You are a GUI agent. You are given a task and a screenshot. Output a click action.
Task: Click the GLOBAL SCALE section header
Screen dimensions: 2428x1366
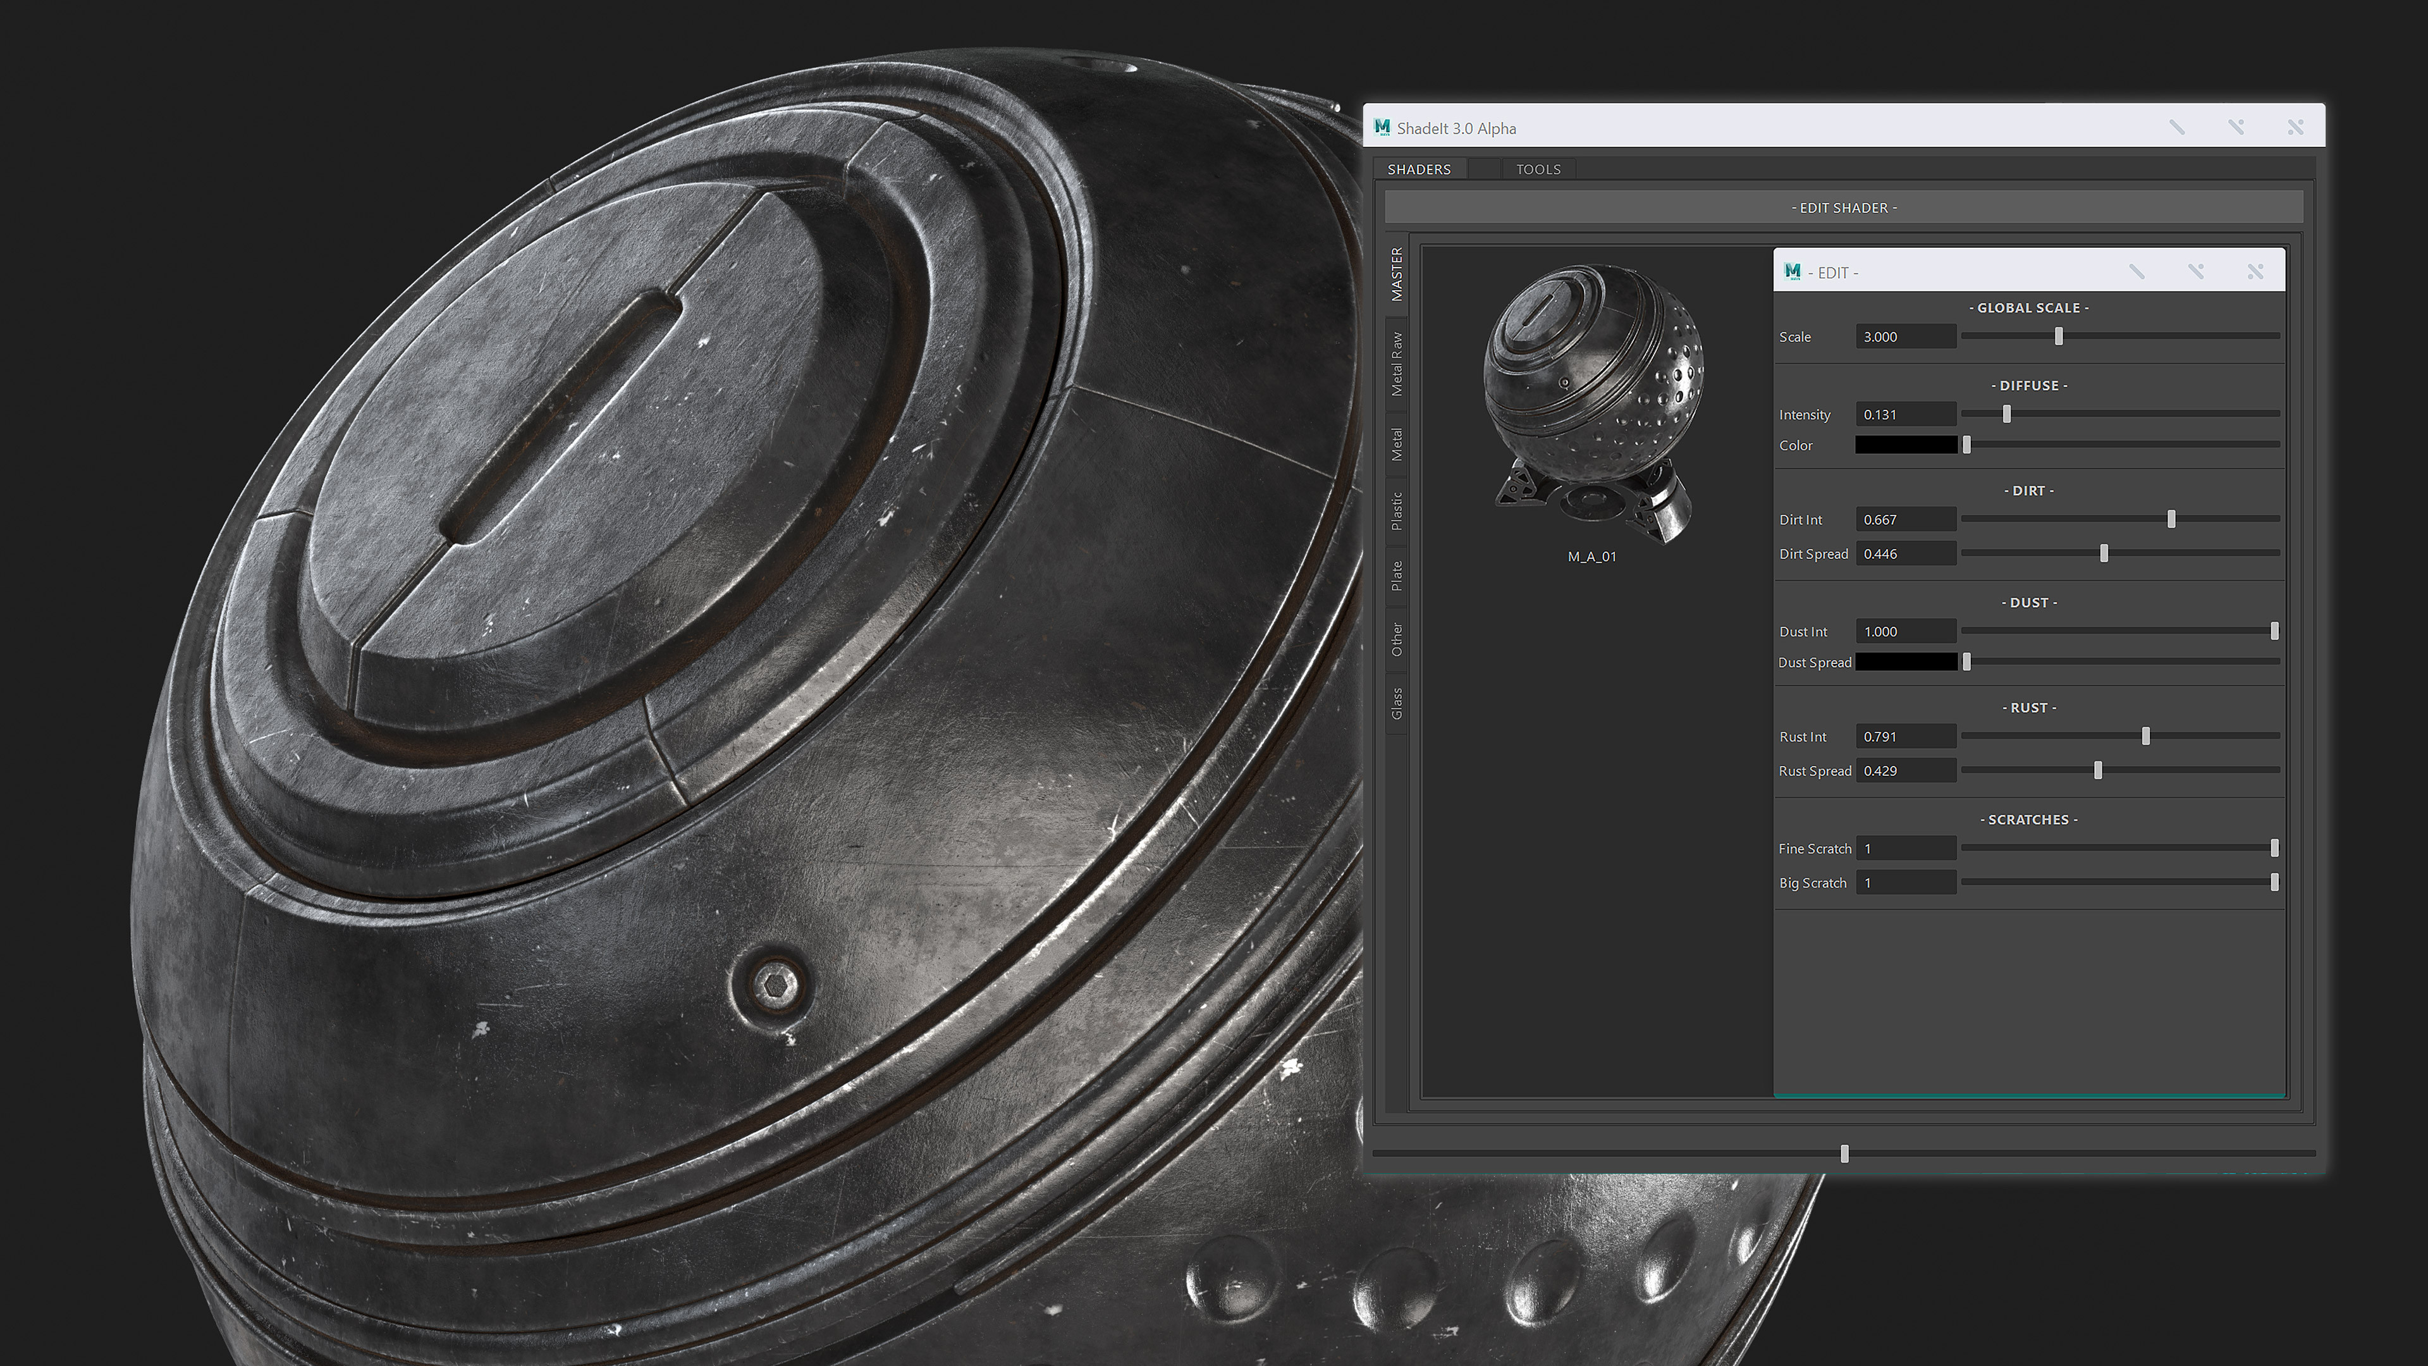point(2028,307)
